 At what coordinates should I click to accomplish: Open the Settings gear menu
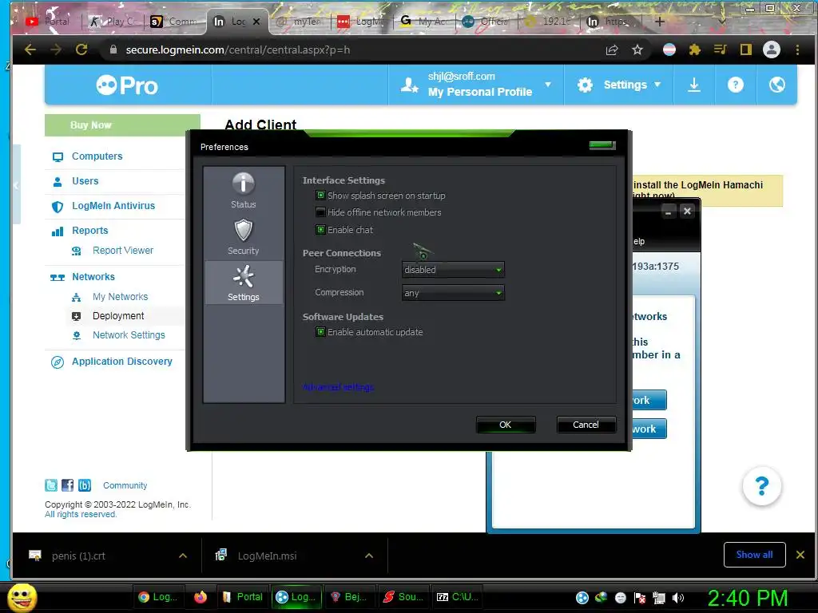click(x=619, y=85)
